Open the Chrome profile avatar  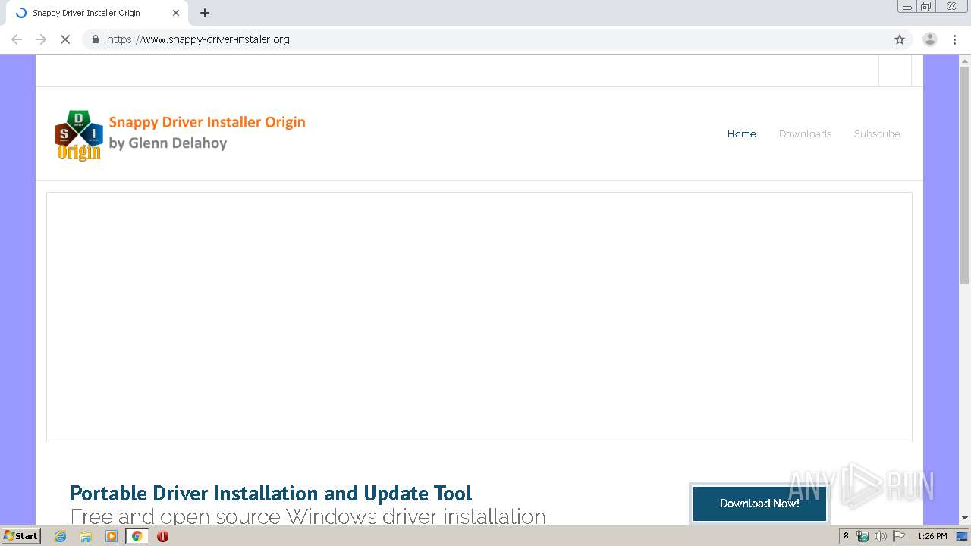929,39
